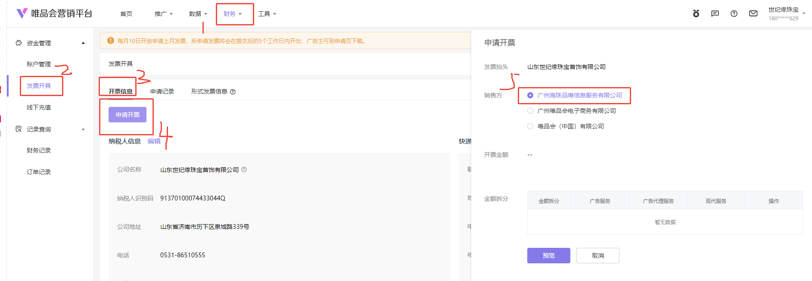This screenshot has height=281, width=812.
Task: Expand the account dropdown for 世纪缘珠宝
Action: pyautogui.click(x=803, y=14)
